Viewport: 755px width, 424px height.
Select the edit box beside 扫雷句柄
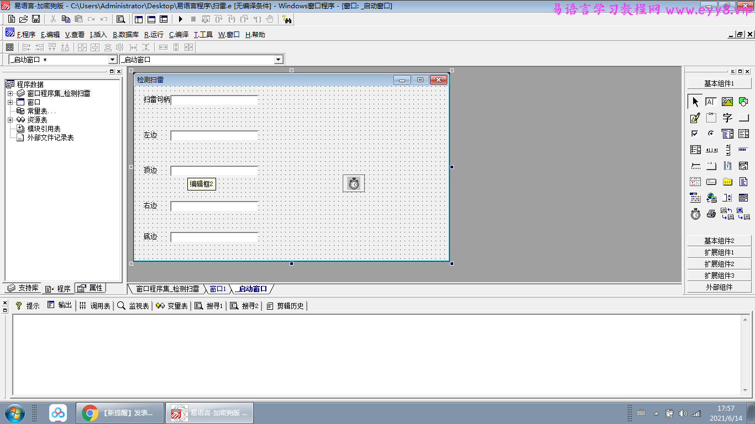click(214, 100)
